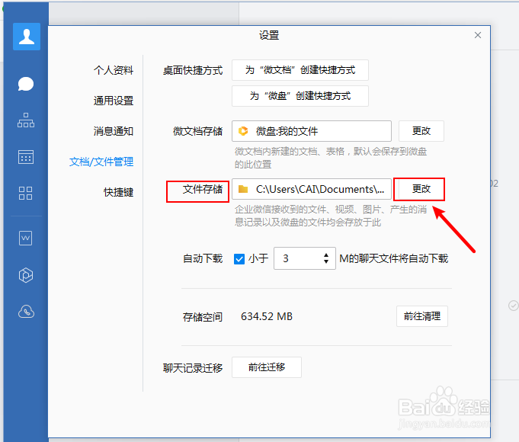Image resolution: width=519 pixels, height=442 pixels.
Task: Select 消息通知 section
Action: click(x=114, y=131)
